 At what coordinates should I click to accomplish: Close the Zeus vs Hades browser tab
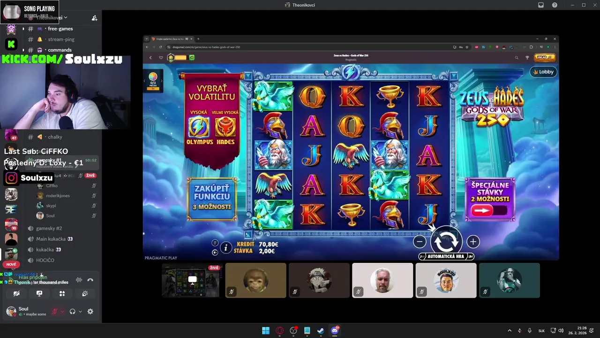(x=192, y=39)
